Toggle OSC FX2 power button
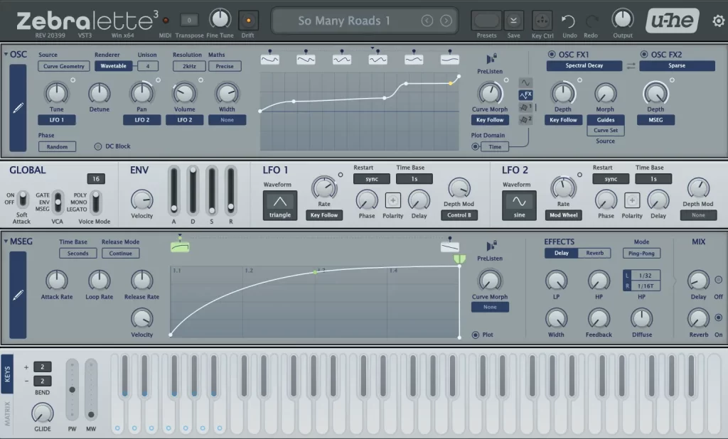The height and width of the screenshot is (439, 728). (x=644, y=54)
